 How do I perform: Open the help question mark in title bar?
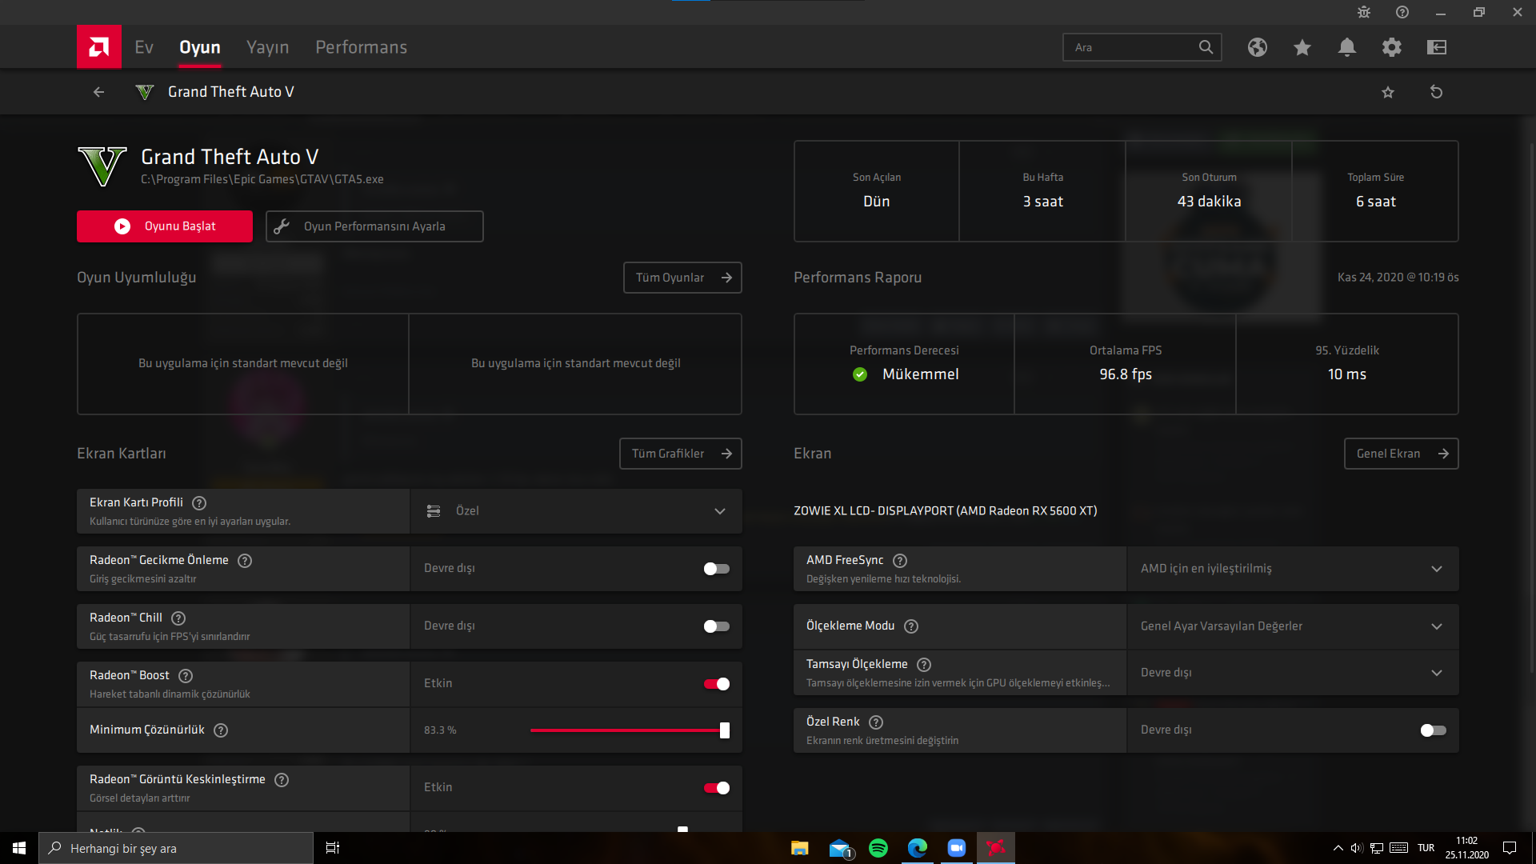[1402, 12]
